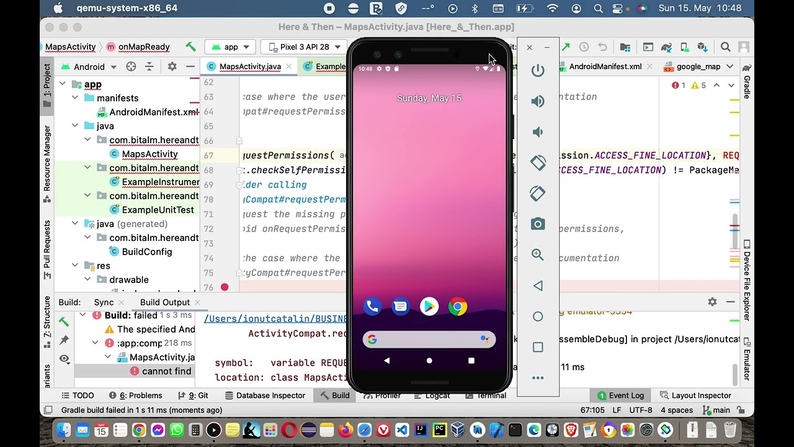Screen dimensions: 794x447
Task: Click emulator Volume Up button
Action: (x=538, y=101)
